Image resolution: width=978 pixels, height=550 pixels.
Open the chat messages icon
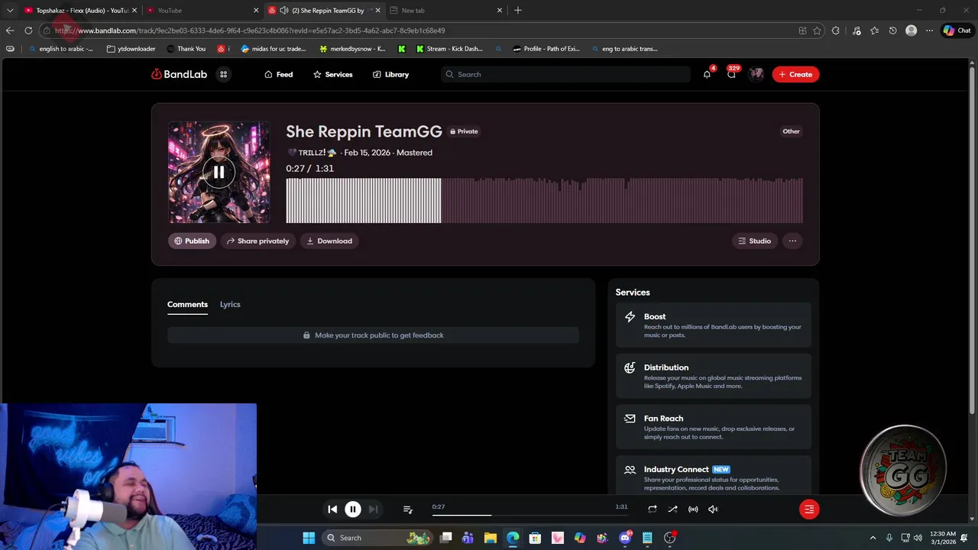click(x=731, y=74)
